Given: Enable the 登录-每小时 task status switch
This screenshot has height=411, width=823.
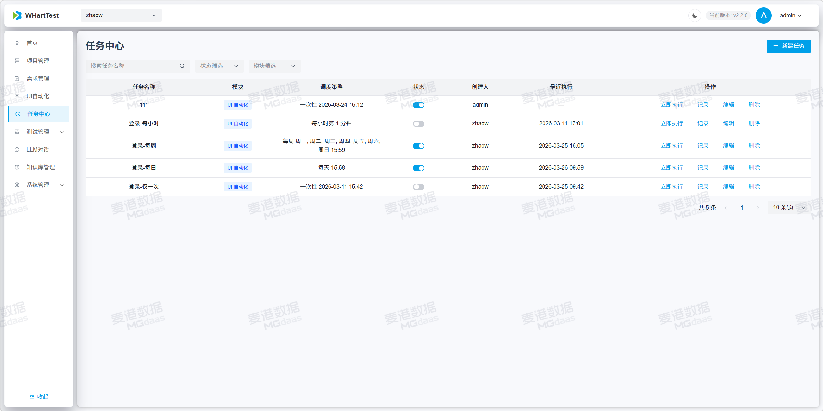Looking at the screenshot, I should pos(419,124).
